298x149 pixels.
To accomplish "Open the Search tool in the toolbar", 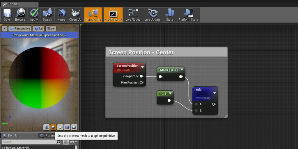I will point(47,15).
